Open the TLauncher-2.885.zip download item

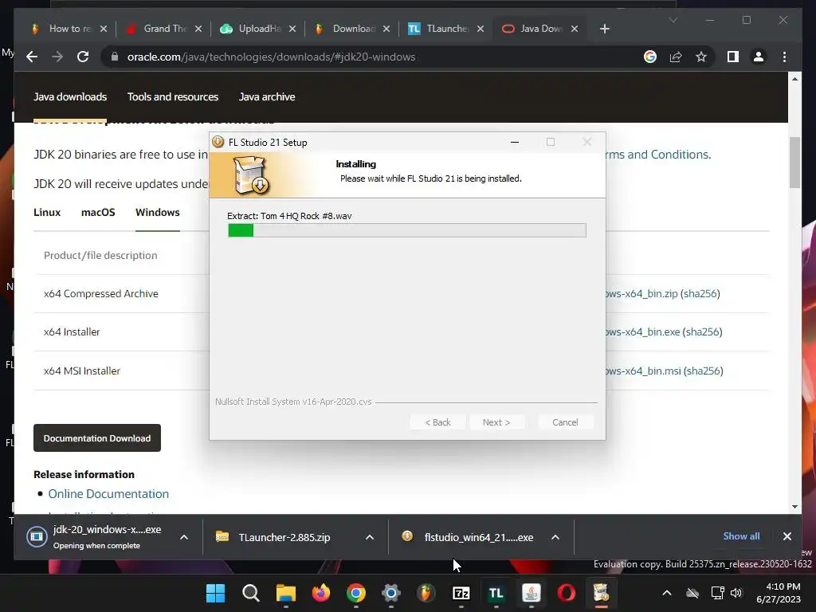tap(284, 537)
